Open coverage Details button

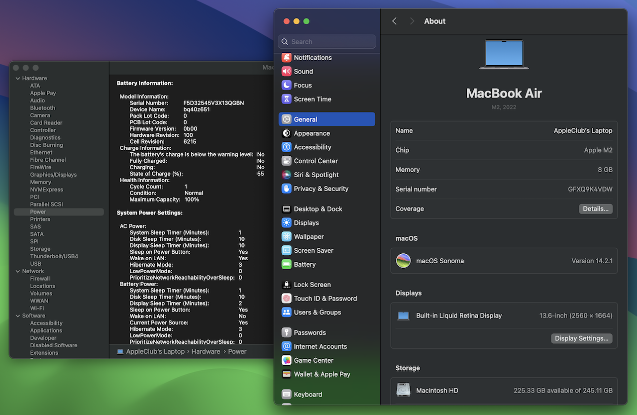(596, 208)
